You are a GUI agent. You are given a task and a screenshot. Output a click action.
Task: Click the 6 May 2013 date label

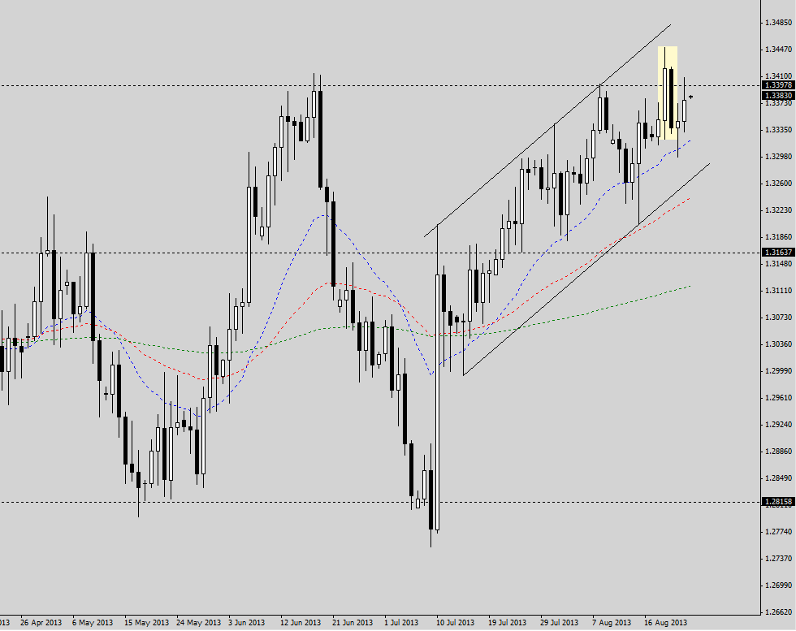[91, 623]
